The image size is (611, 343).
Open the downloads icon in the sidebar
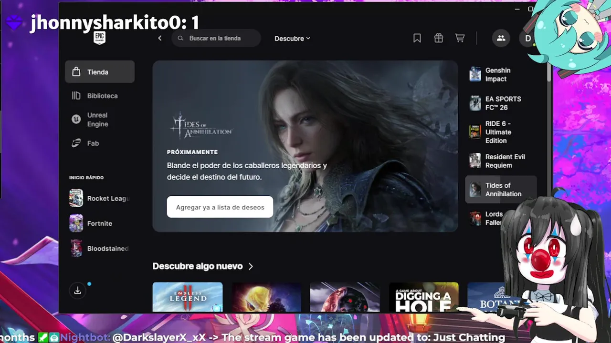(78, 291)
